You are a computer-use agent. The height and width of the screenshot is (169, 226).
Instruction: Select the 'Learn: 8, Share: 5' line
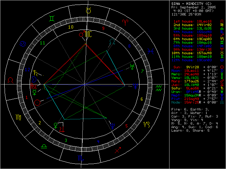[x=190, y=131]
